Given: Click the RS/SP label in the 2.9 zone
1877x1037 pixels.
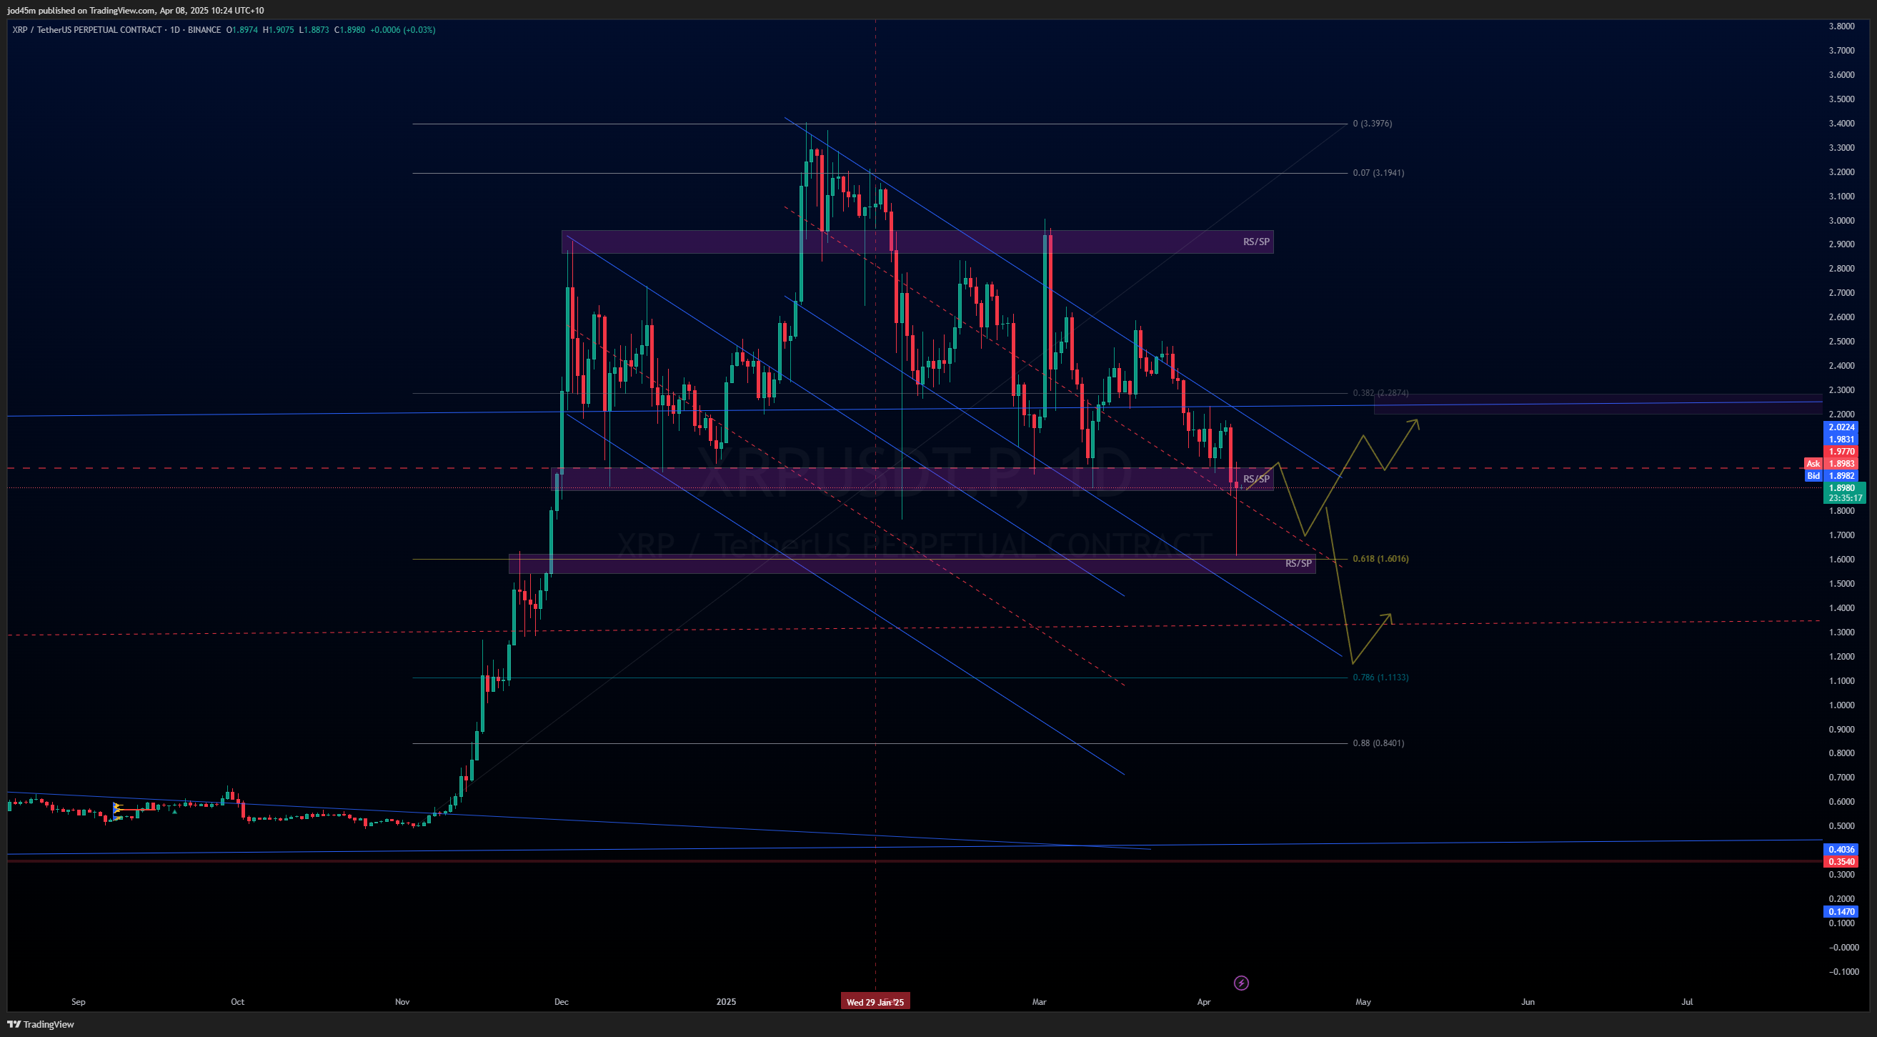Looking at the screenshot, I should [1256, 242].
